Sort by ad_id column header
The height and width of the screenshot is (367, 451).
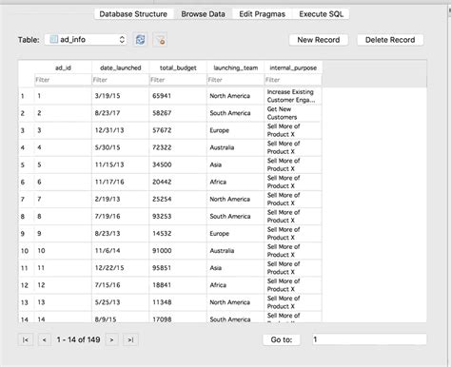click(x=63, y=68)
